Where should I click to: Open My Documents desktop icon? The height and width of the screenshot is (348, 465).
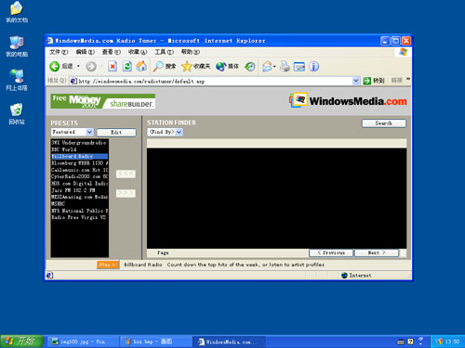tap(17, 12)
